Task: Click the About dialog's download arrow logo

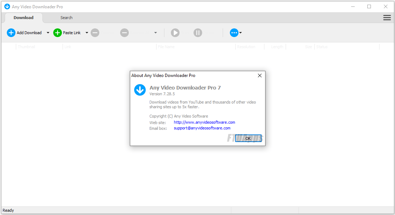Action: pyautogui.click(x=140, y=90)
